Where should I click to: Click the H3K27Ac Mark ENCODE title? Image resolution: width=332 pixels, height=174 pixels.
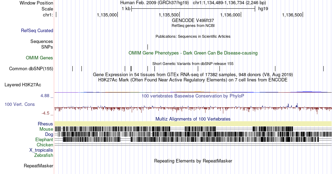193,80
